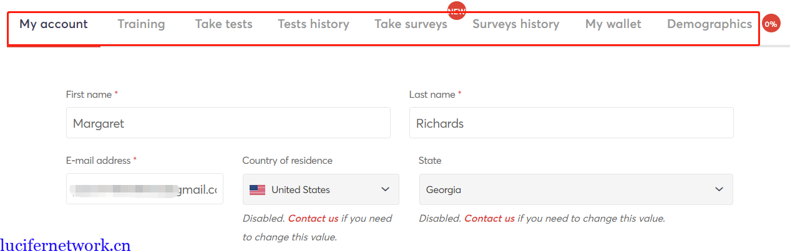Click the United States flag icon

click(x=257, y=190)
